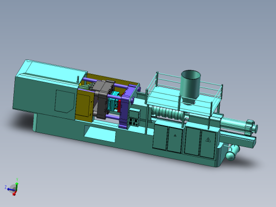
Task: Select the rectangular opening in the base
Action: [x=100, y=134]
